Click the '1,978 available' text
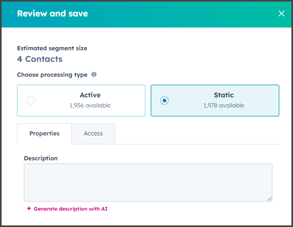 (224, 105)
